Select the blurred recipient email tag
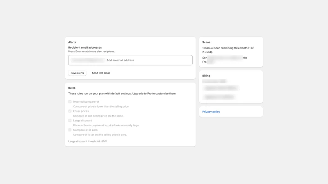Image resolution: width=328 pixels, height=184 pixels. pyautogui.click(x=87, y=60)
